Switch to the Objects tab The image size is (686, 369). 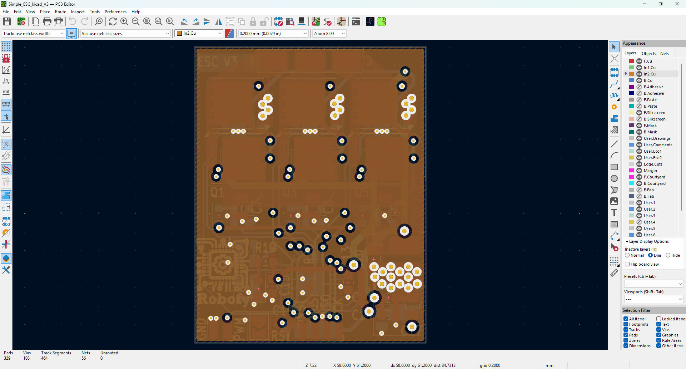[648, 53]
